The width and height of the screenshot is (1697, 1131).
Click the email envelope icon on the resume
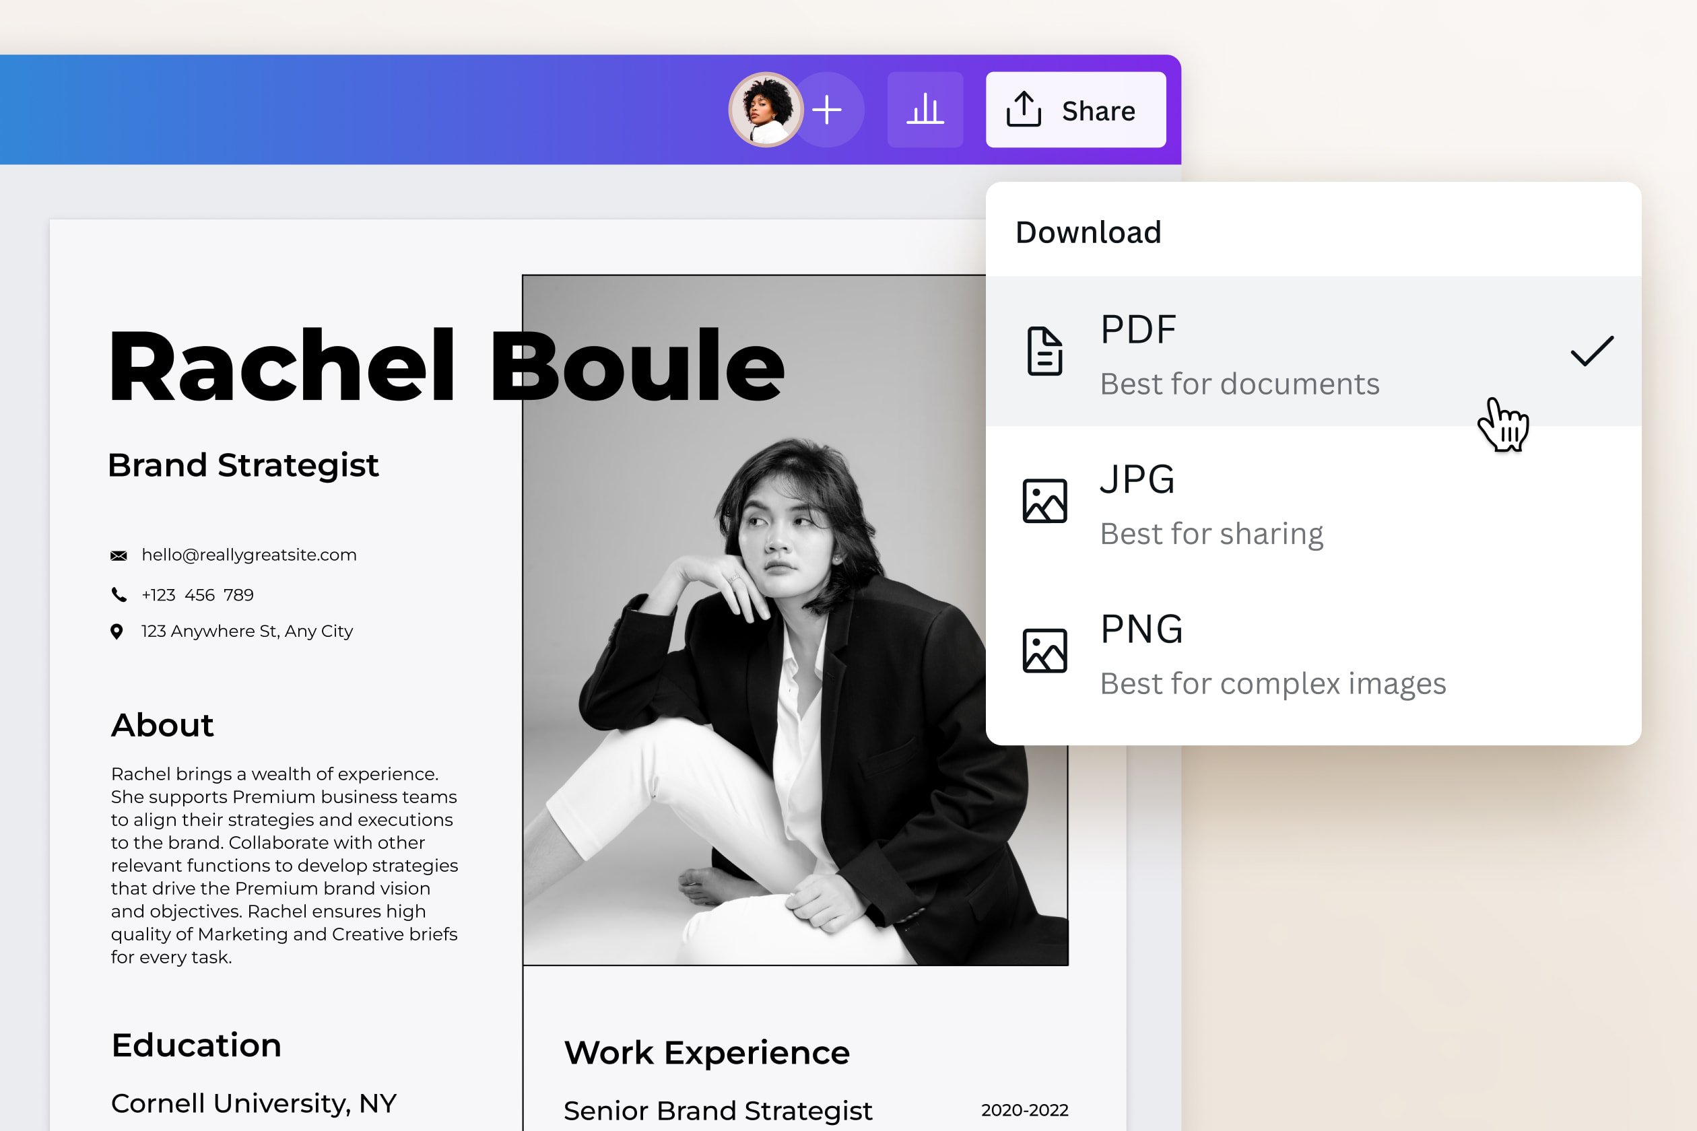[118, 555]
